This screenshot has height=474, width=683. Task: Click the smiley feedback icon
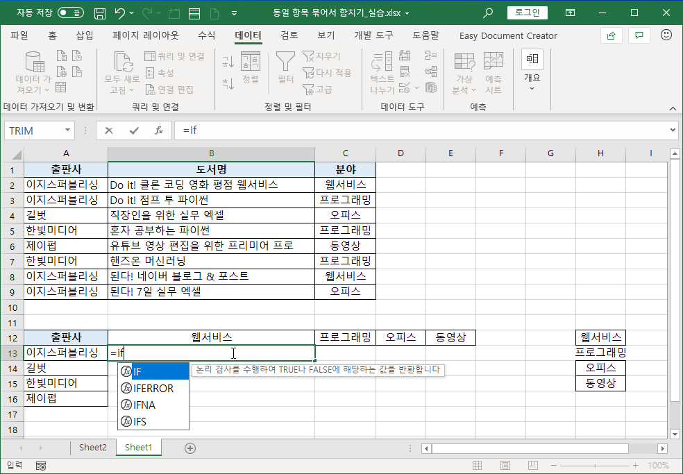pos(666,35)
